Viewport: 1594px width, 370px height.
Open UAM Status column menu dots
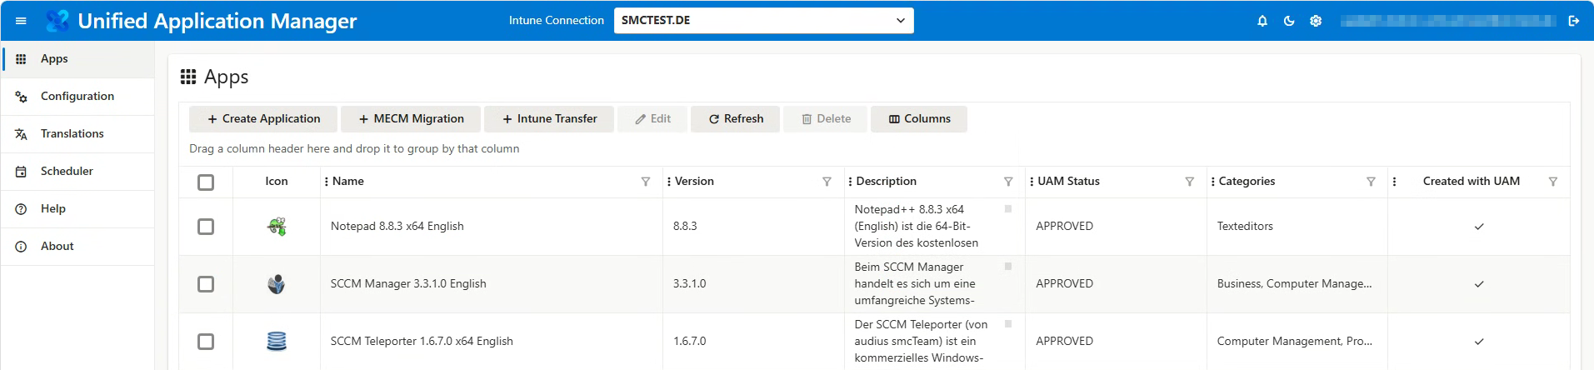[x=1032, y=182]
